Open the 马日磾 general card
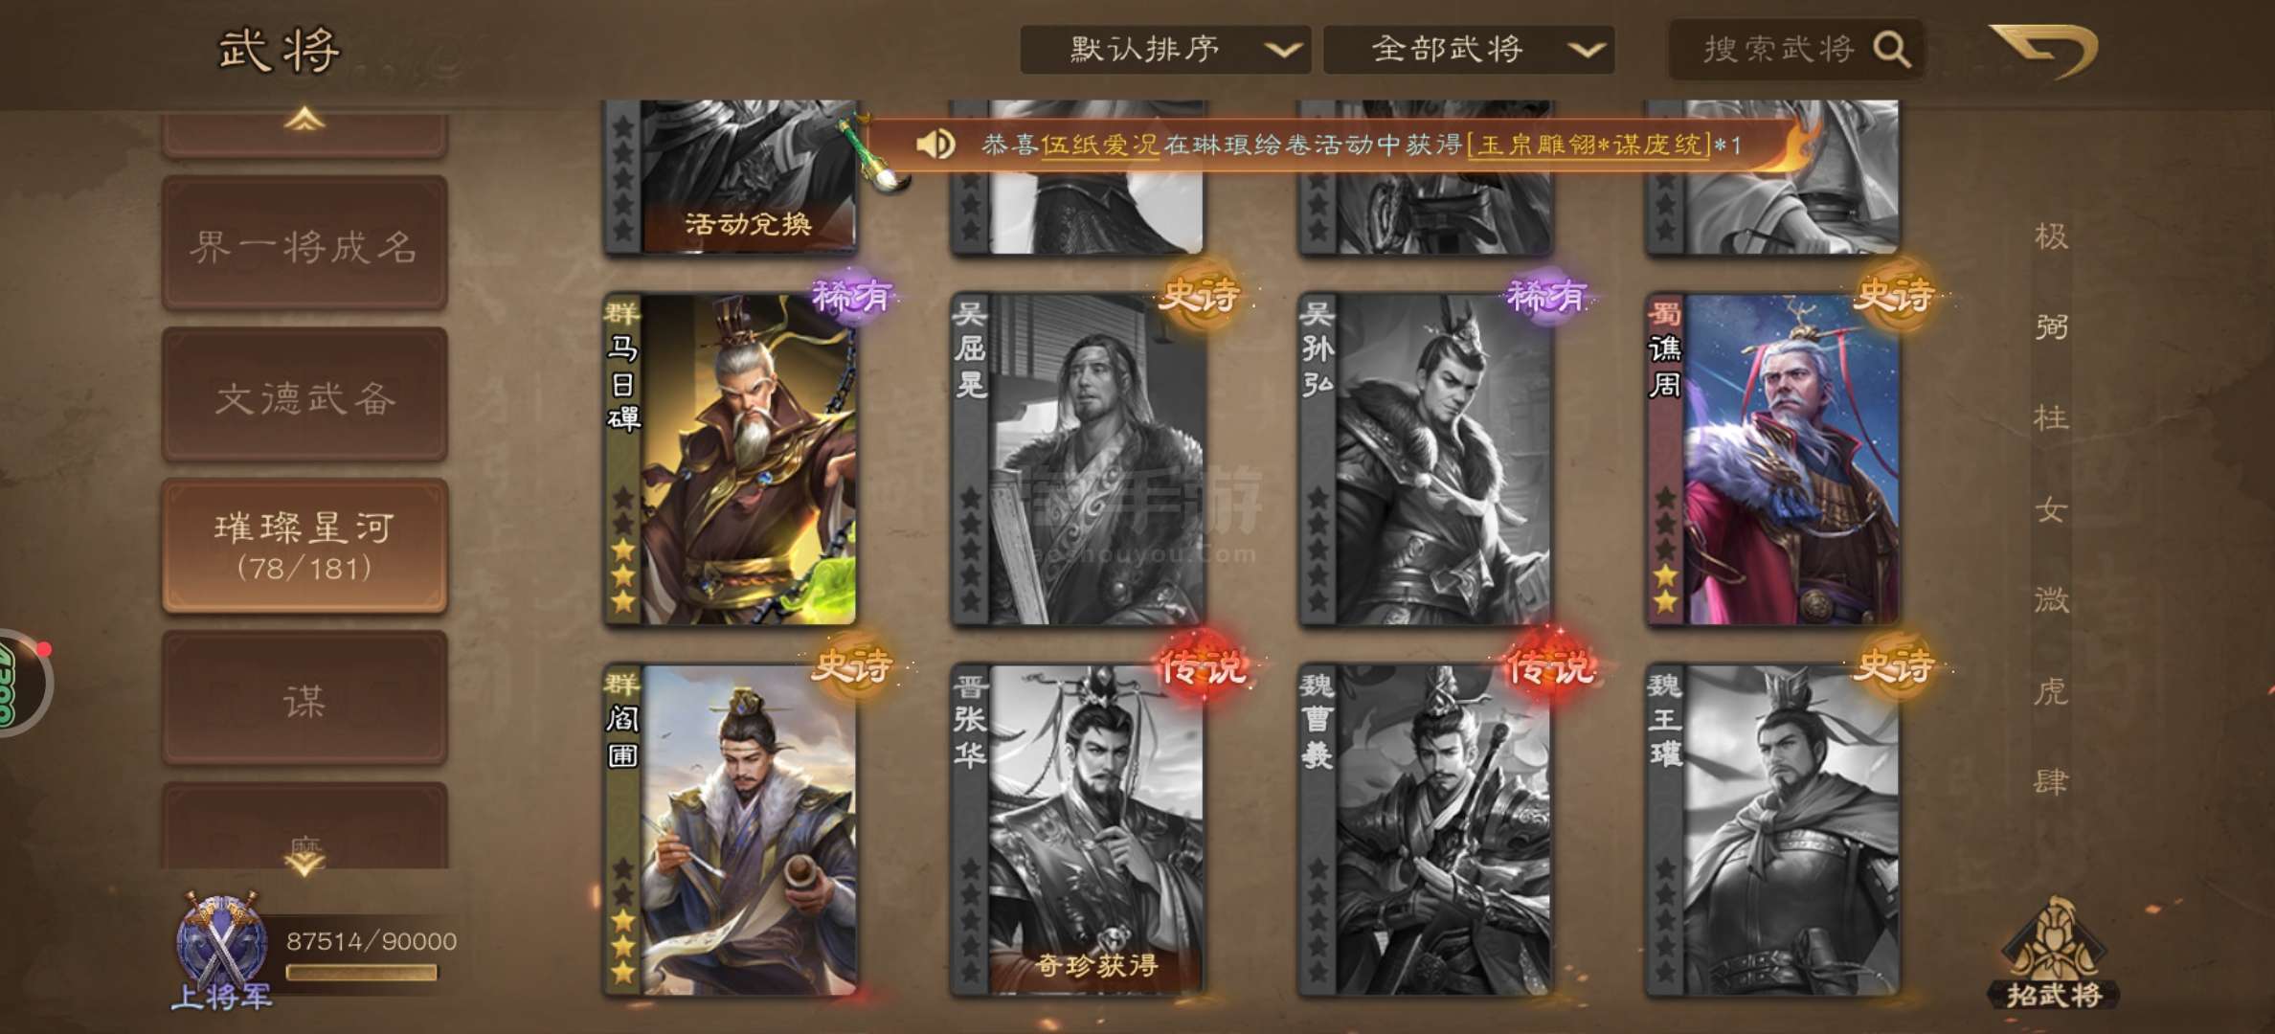 tap(731, 460)
